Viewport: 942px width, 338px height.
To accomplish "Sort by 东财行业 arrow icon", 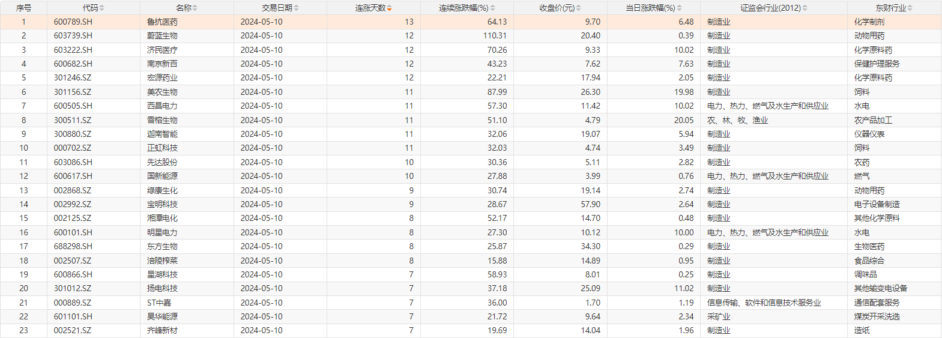I will [x=910, y=8].
